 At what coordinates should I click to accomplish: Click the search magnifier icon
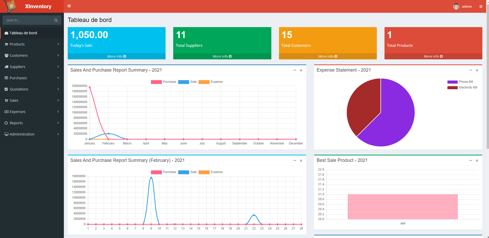coord(56,20)
